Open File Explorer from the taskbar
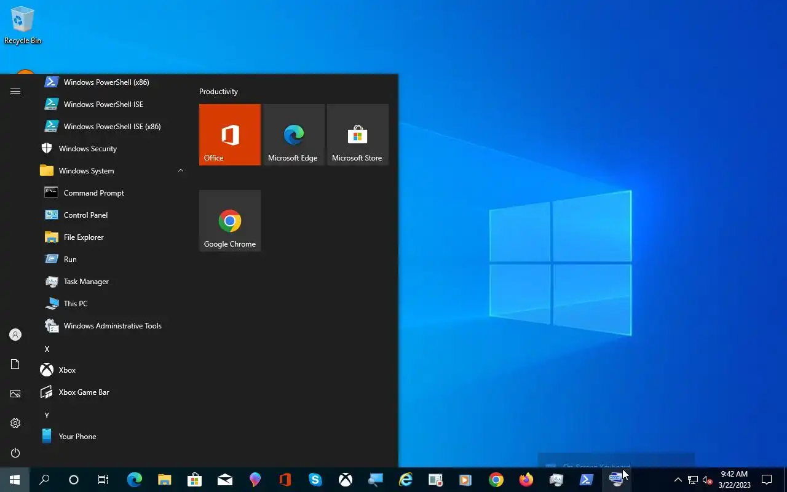The height and width of the screenshot is (492, 787). 165,480
